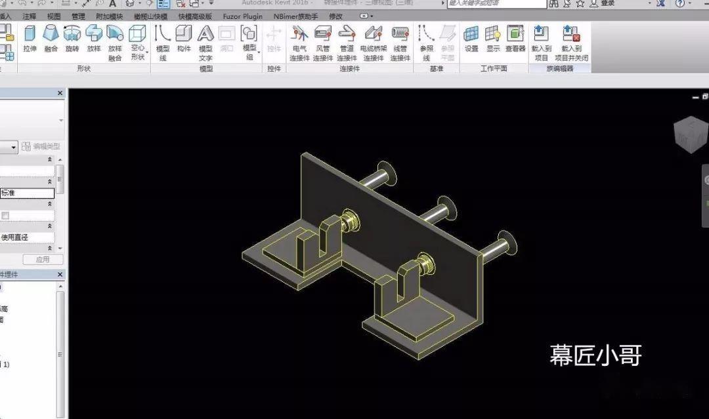Click the project browser scrollbar
Viewport: 709px width, 419px height.
[x=60, y=355]
